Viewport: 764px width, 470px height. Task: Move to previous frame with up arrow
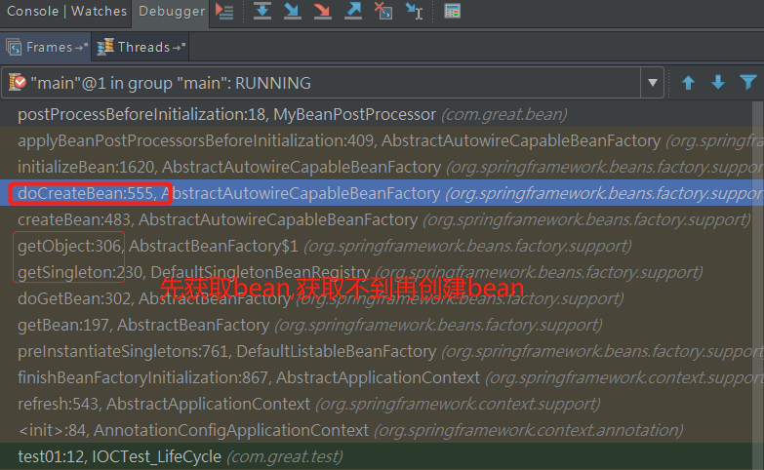click(x=688, y=83)
